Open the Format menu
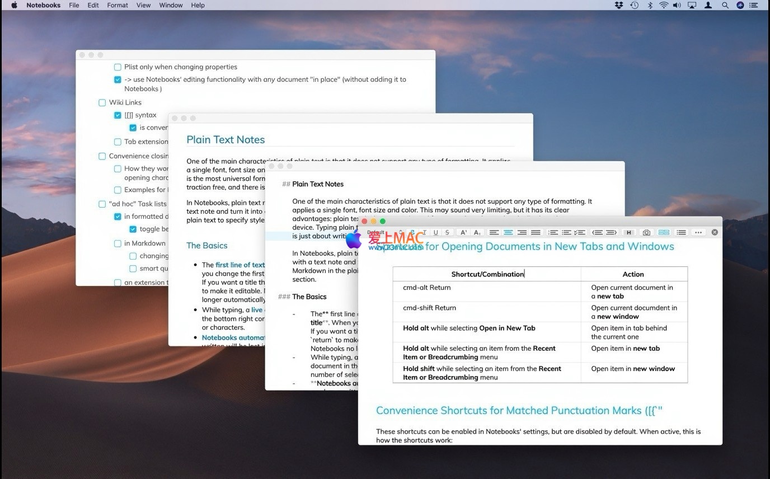Viewport: 770px width, 479px height. click(118, 5)
